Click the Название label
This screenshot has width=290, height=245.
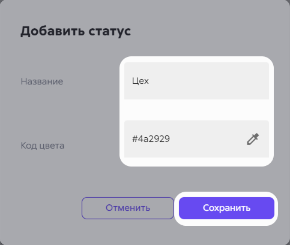42,81
